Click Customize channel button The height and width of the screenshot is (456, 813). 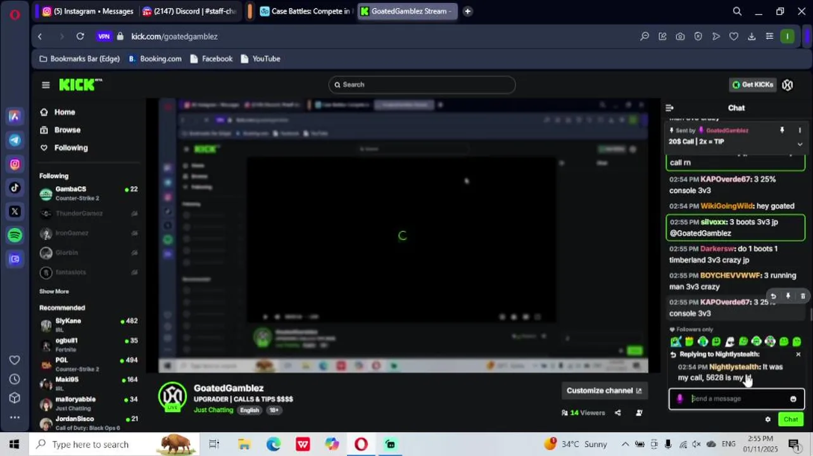(604, 391)
